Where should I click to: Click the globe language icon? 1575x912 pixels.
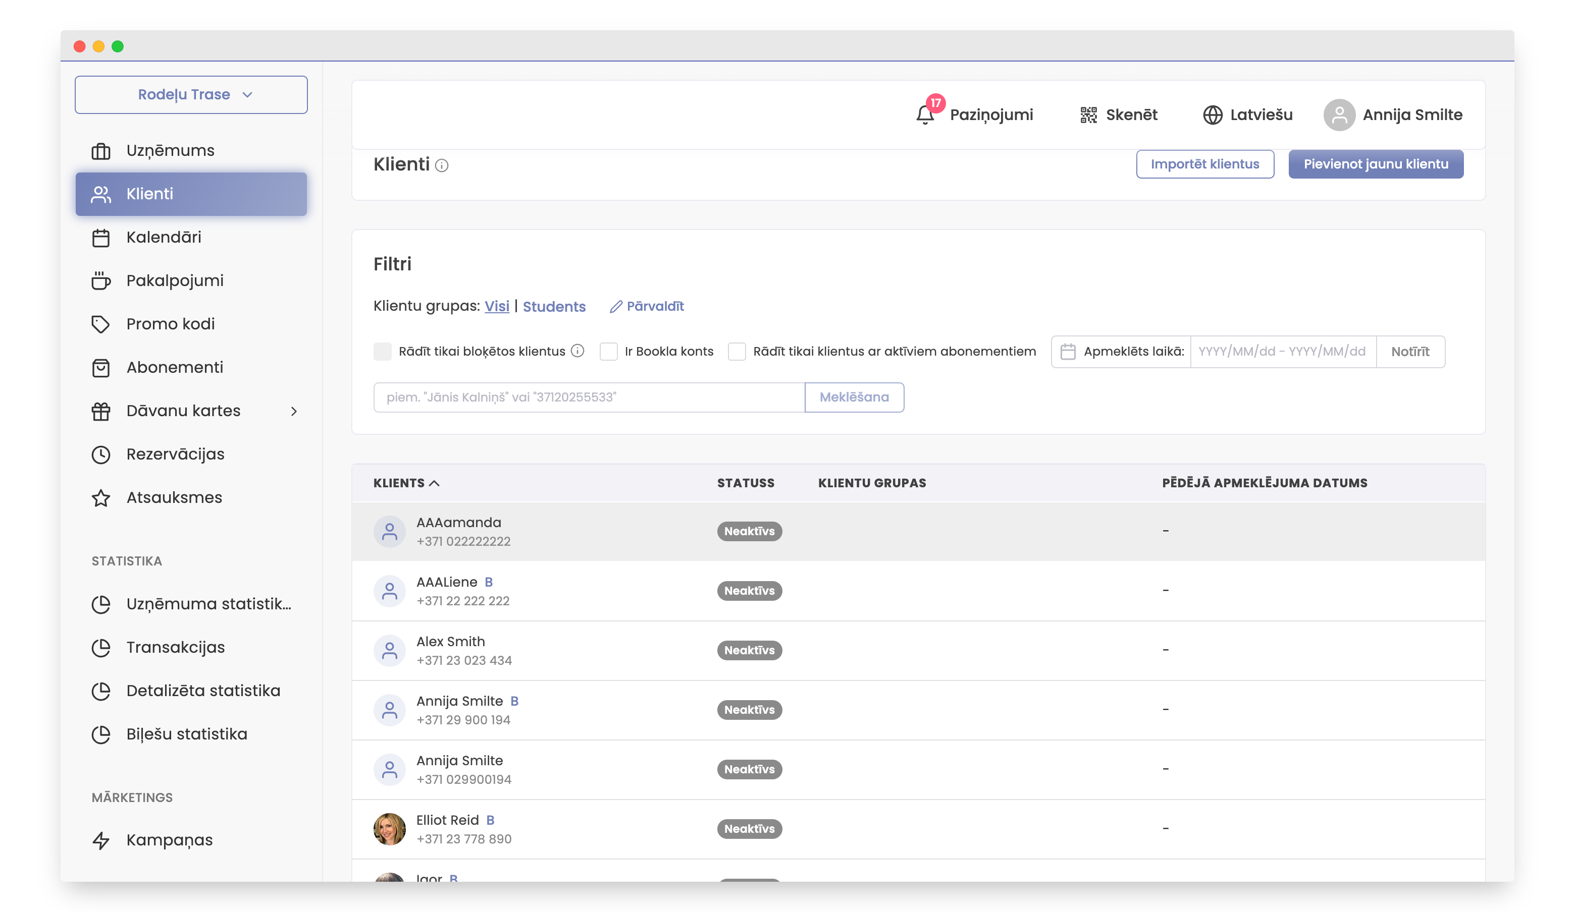point(1213,115)
